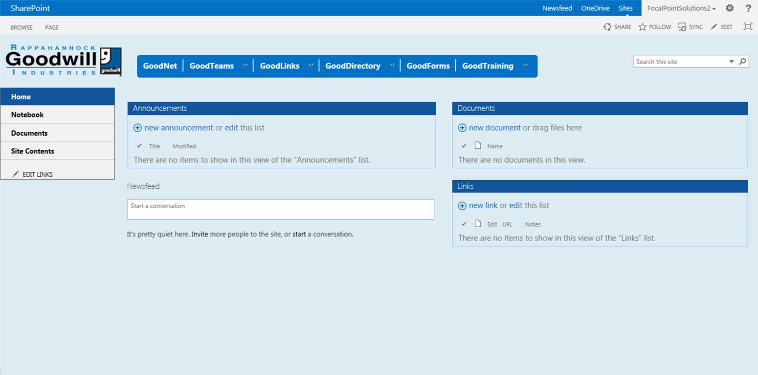This screenshot has height=375, width=758.
Task: Sort by the URL column in Links
Action: [508, 224]
